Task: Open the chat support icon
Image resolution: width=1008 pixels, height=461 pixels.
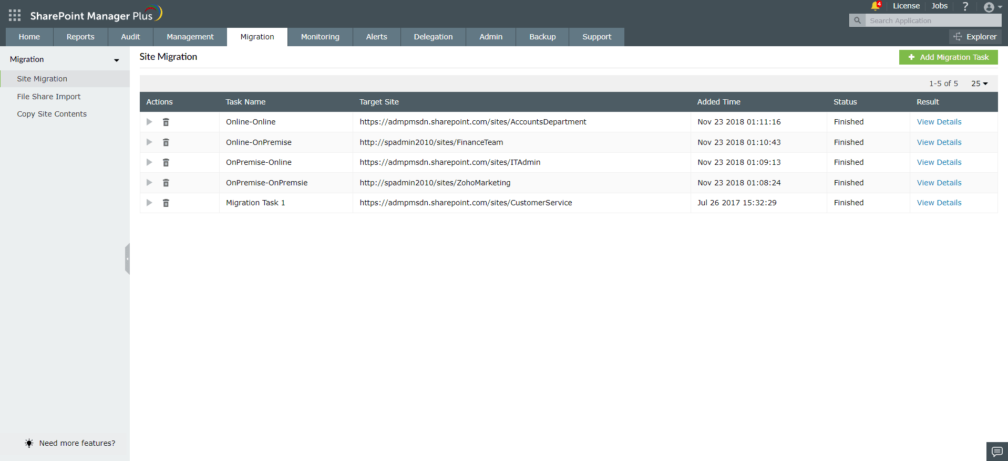Action: coord(997,452)
